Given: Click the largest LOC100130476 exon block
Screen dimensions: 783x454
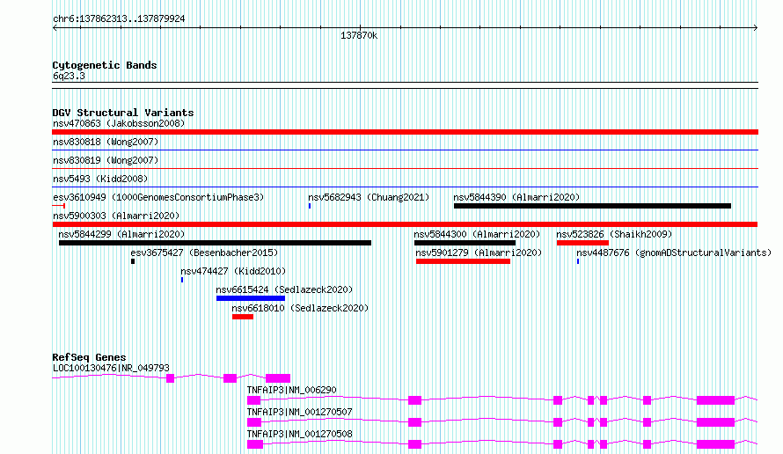Looking at the screenshot, I should [278, 378].
